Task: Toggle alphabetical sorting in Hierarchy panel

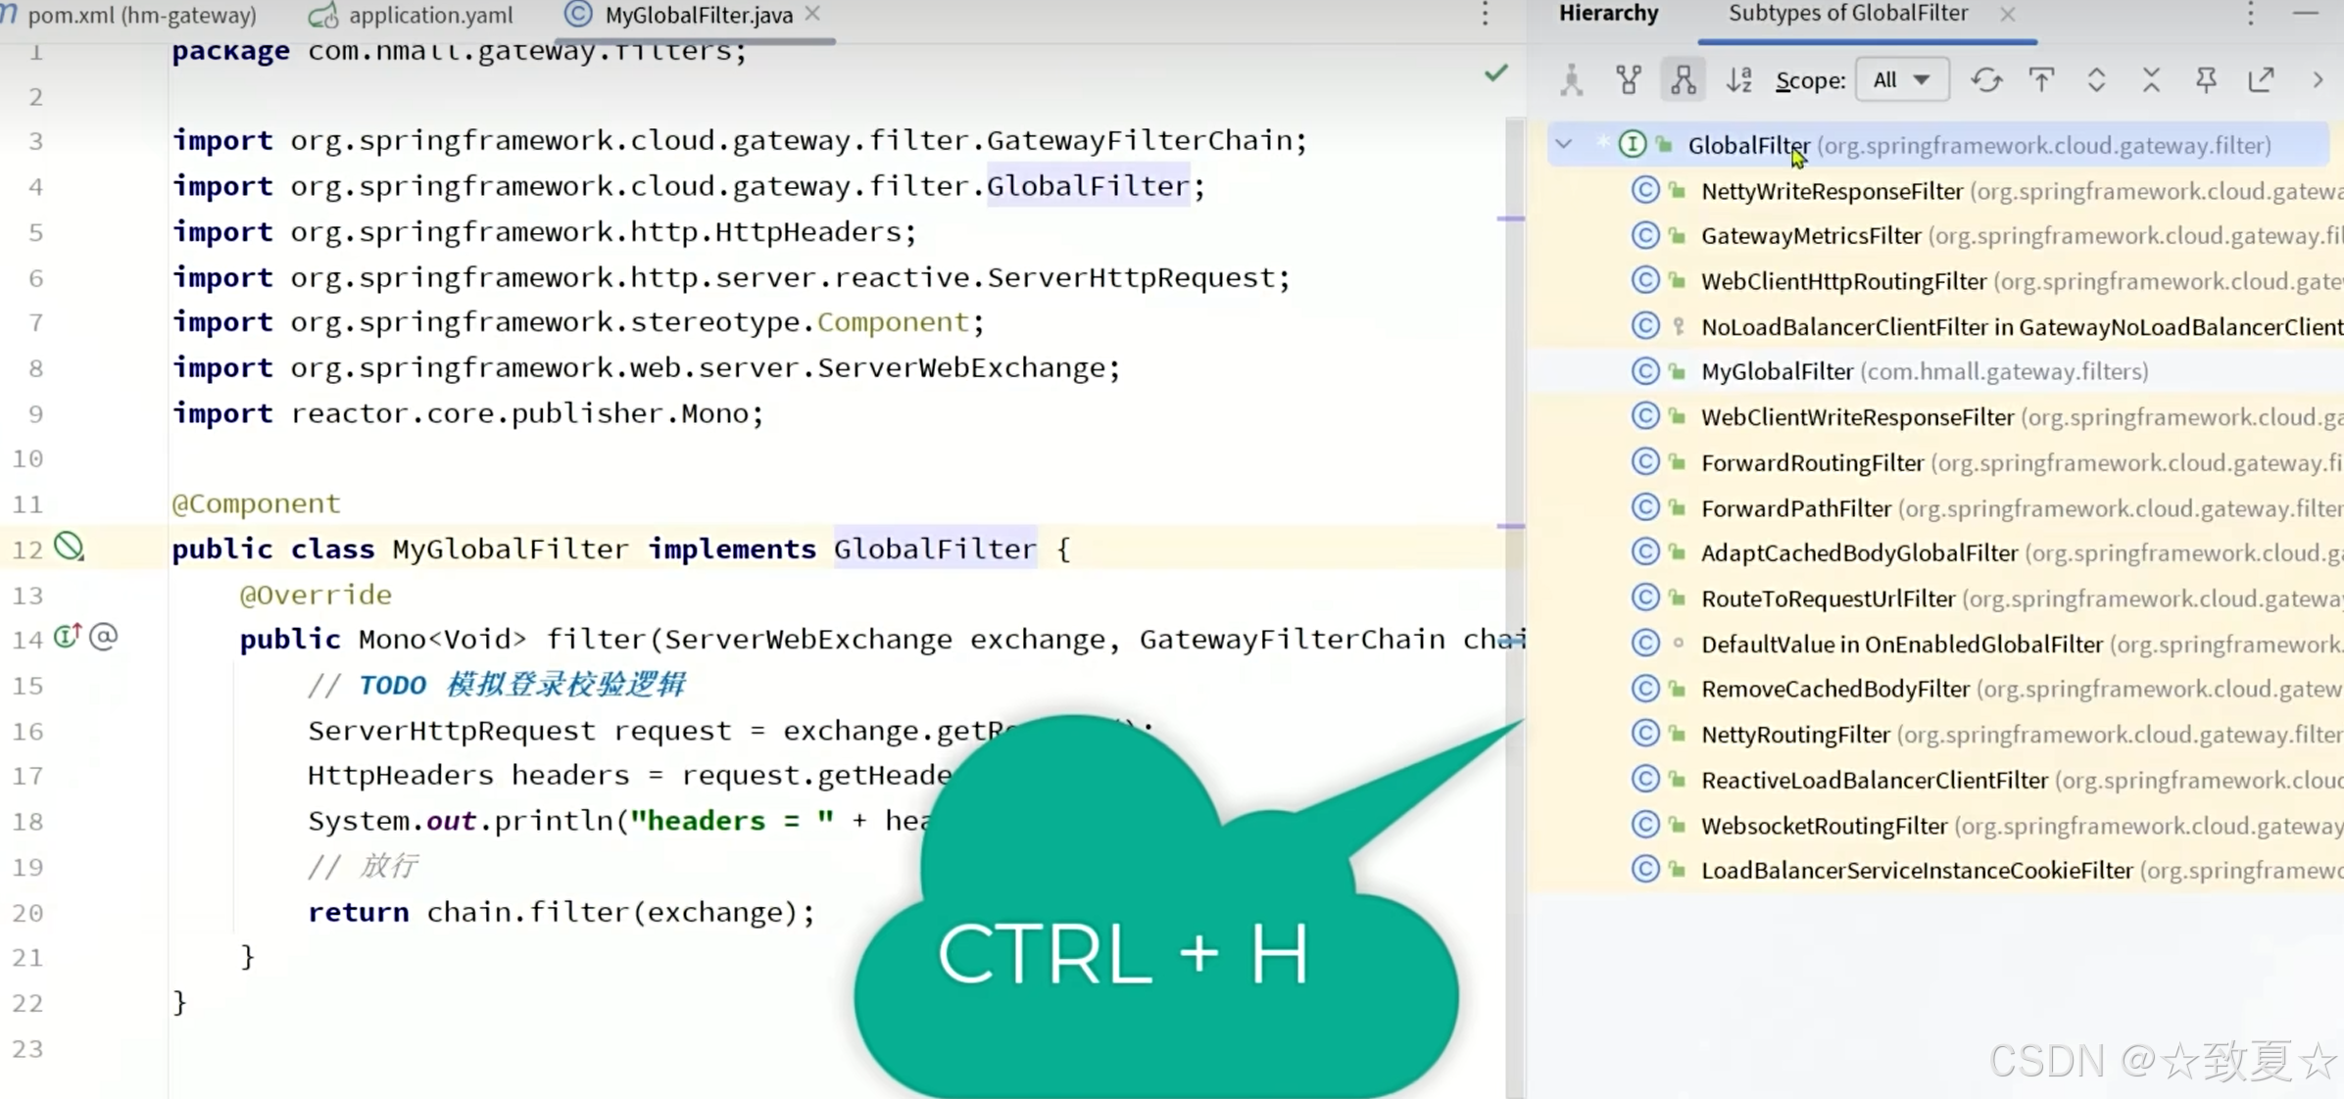Action: [x=1739, y=80]
